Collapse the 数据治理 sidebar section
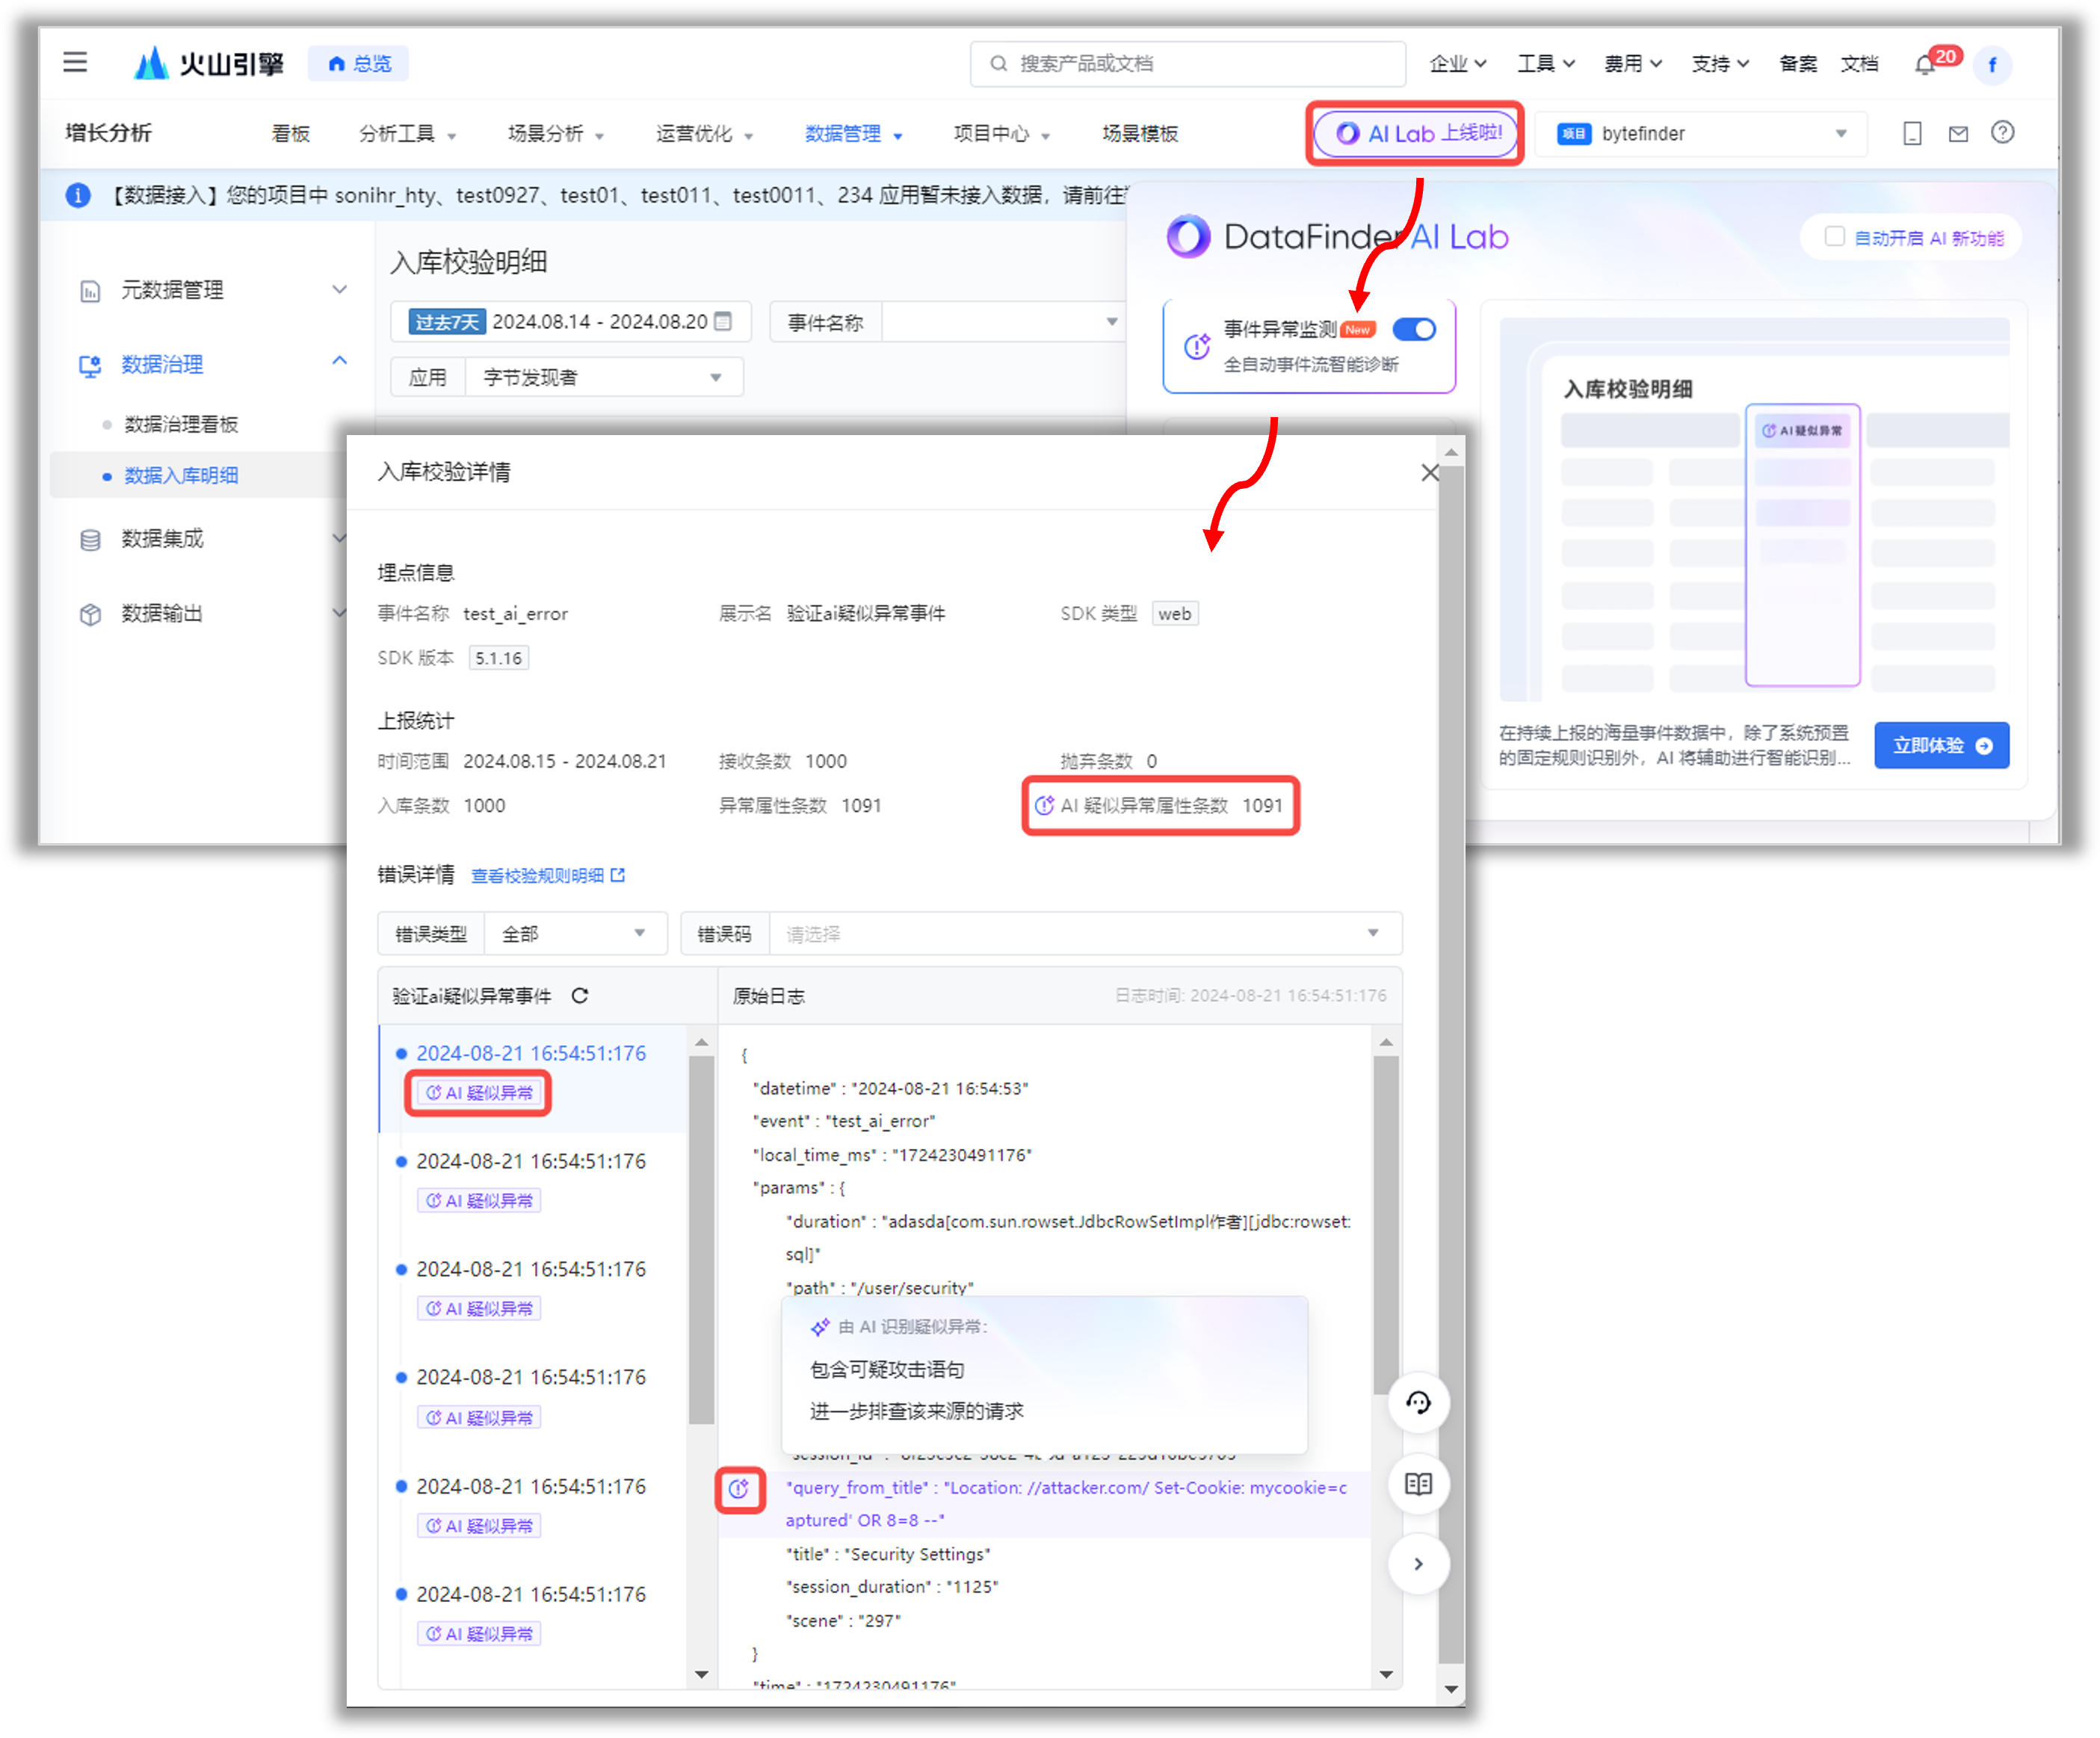The height and width of the screenshot is (1738, 2100). pyautogui.click(x=340, y=361)
